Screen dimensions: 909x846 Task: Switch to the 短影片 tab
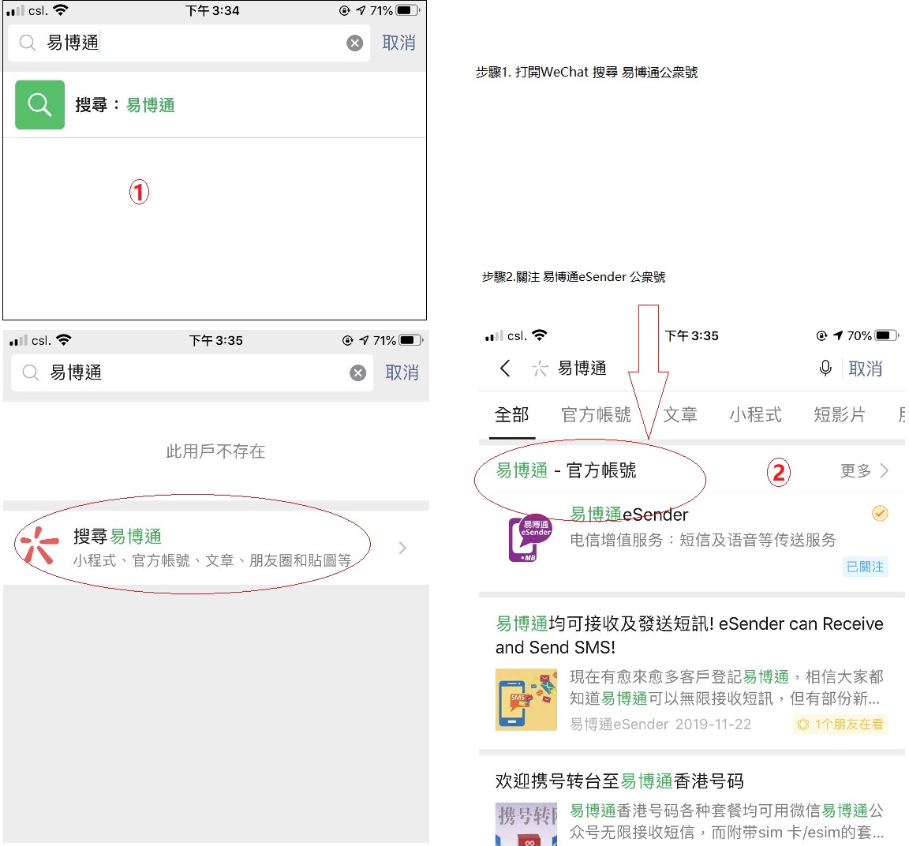tap(840, 415)
